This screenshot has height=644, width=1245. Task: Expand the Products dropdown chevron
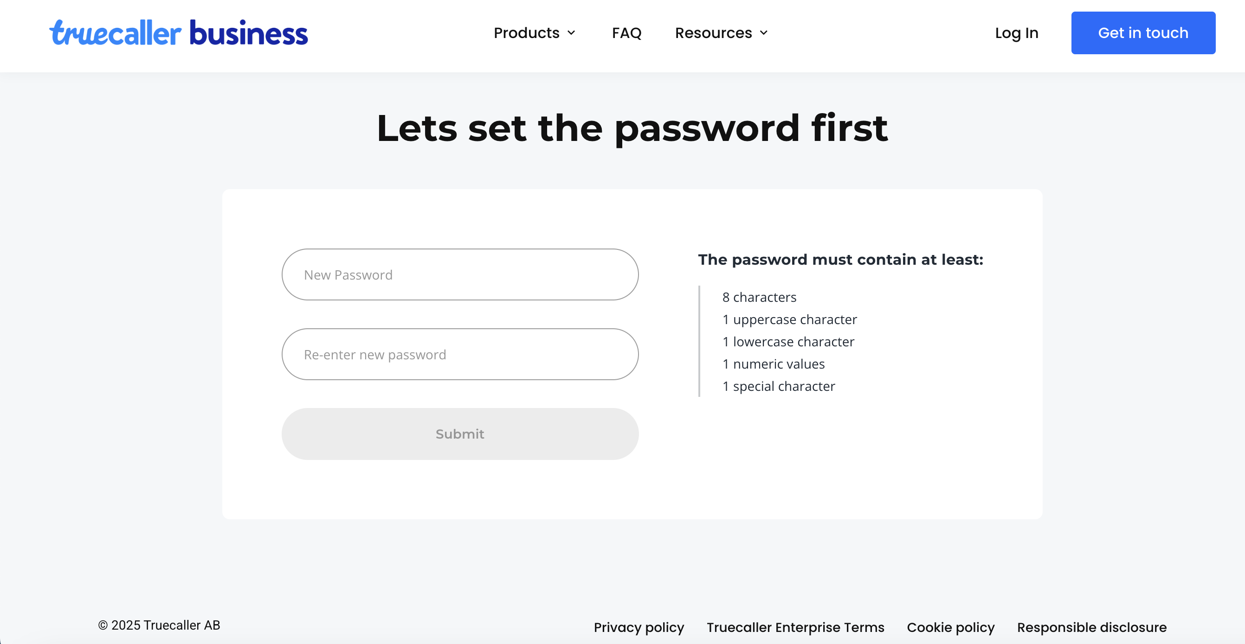571,33
